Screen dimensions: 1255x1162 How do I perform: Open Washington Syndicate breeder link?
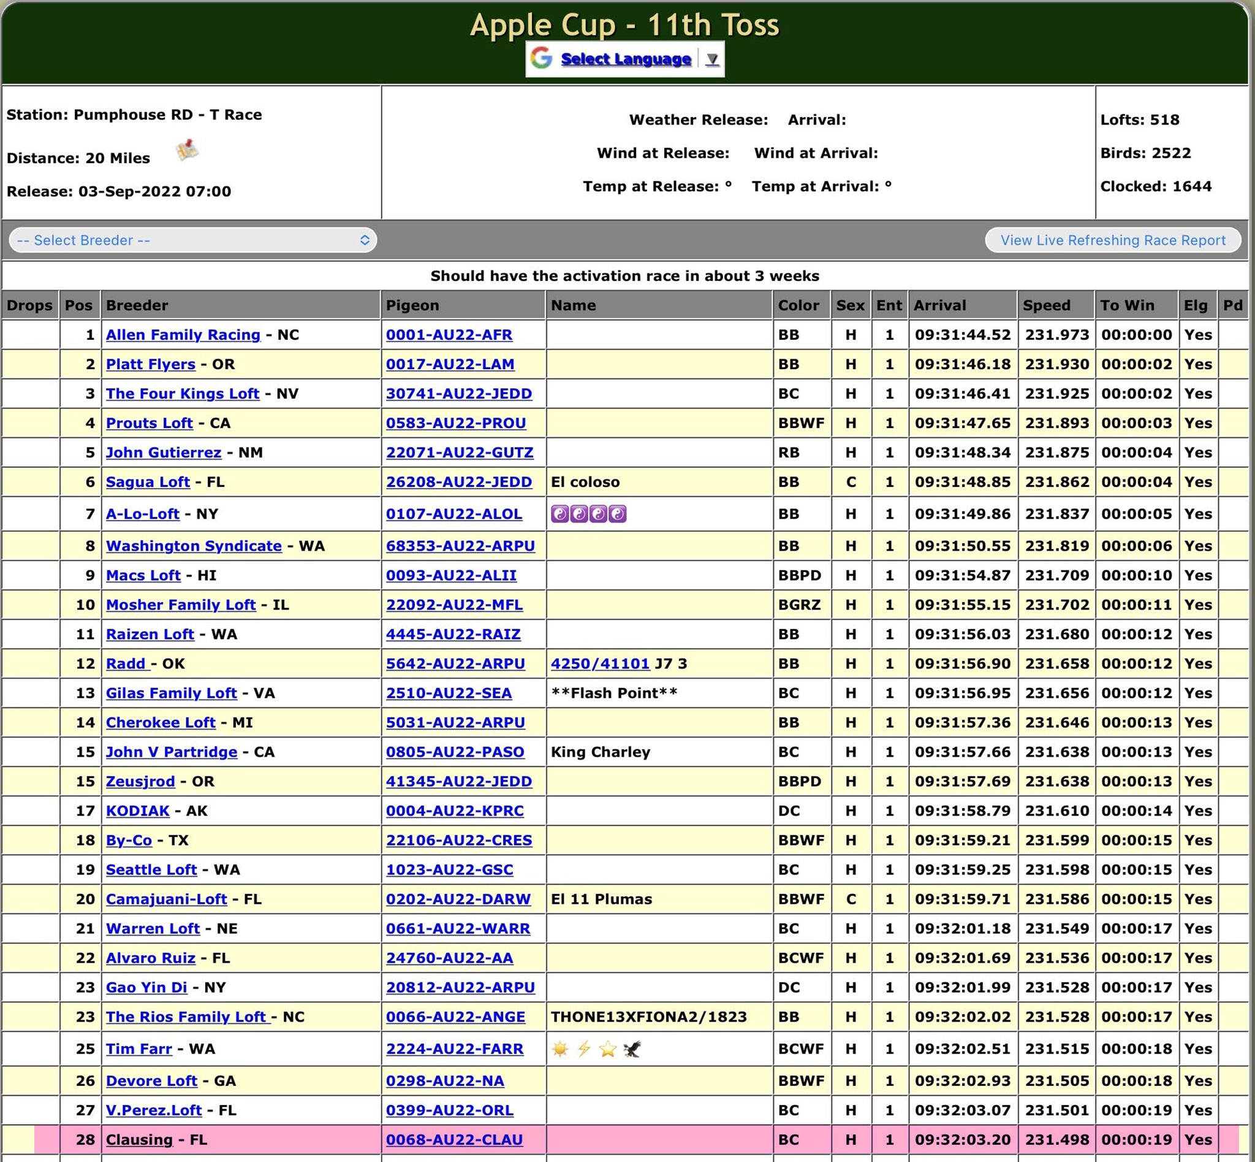(194, 545)
